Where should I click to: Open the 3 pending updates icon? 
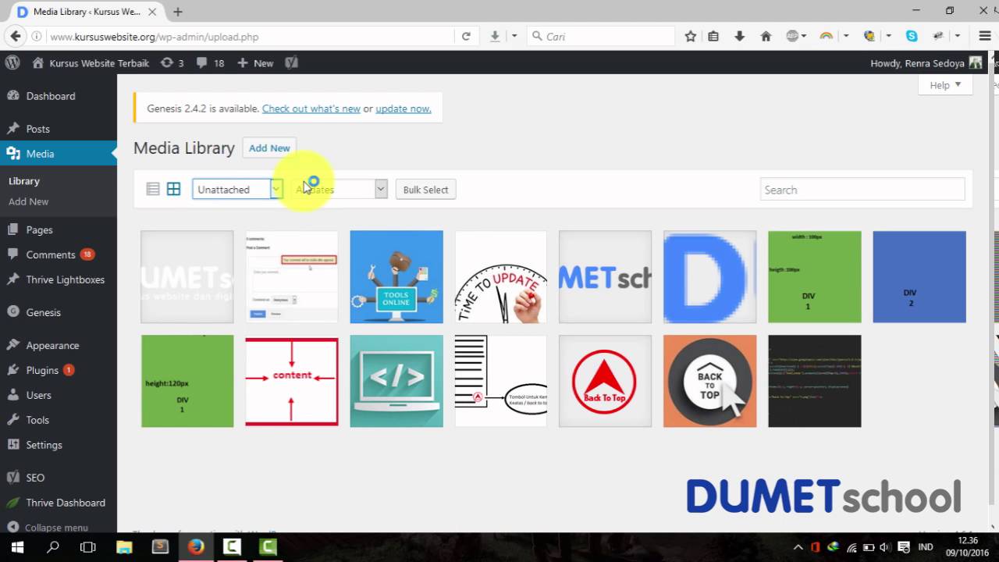click(x=172, y=63)
